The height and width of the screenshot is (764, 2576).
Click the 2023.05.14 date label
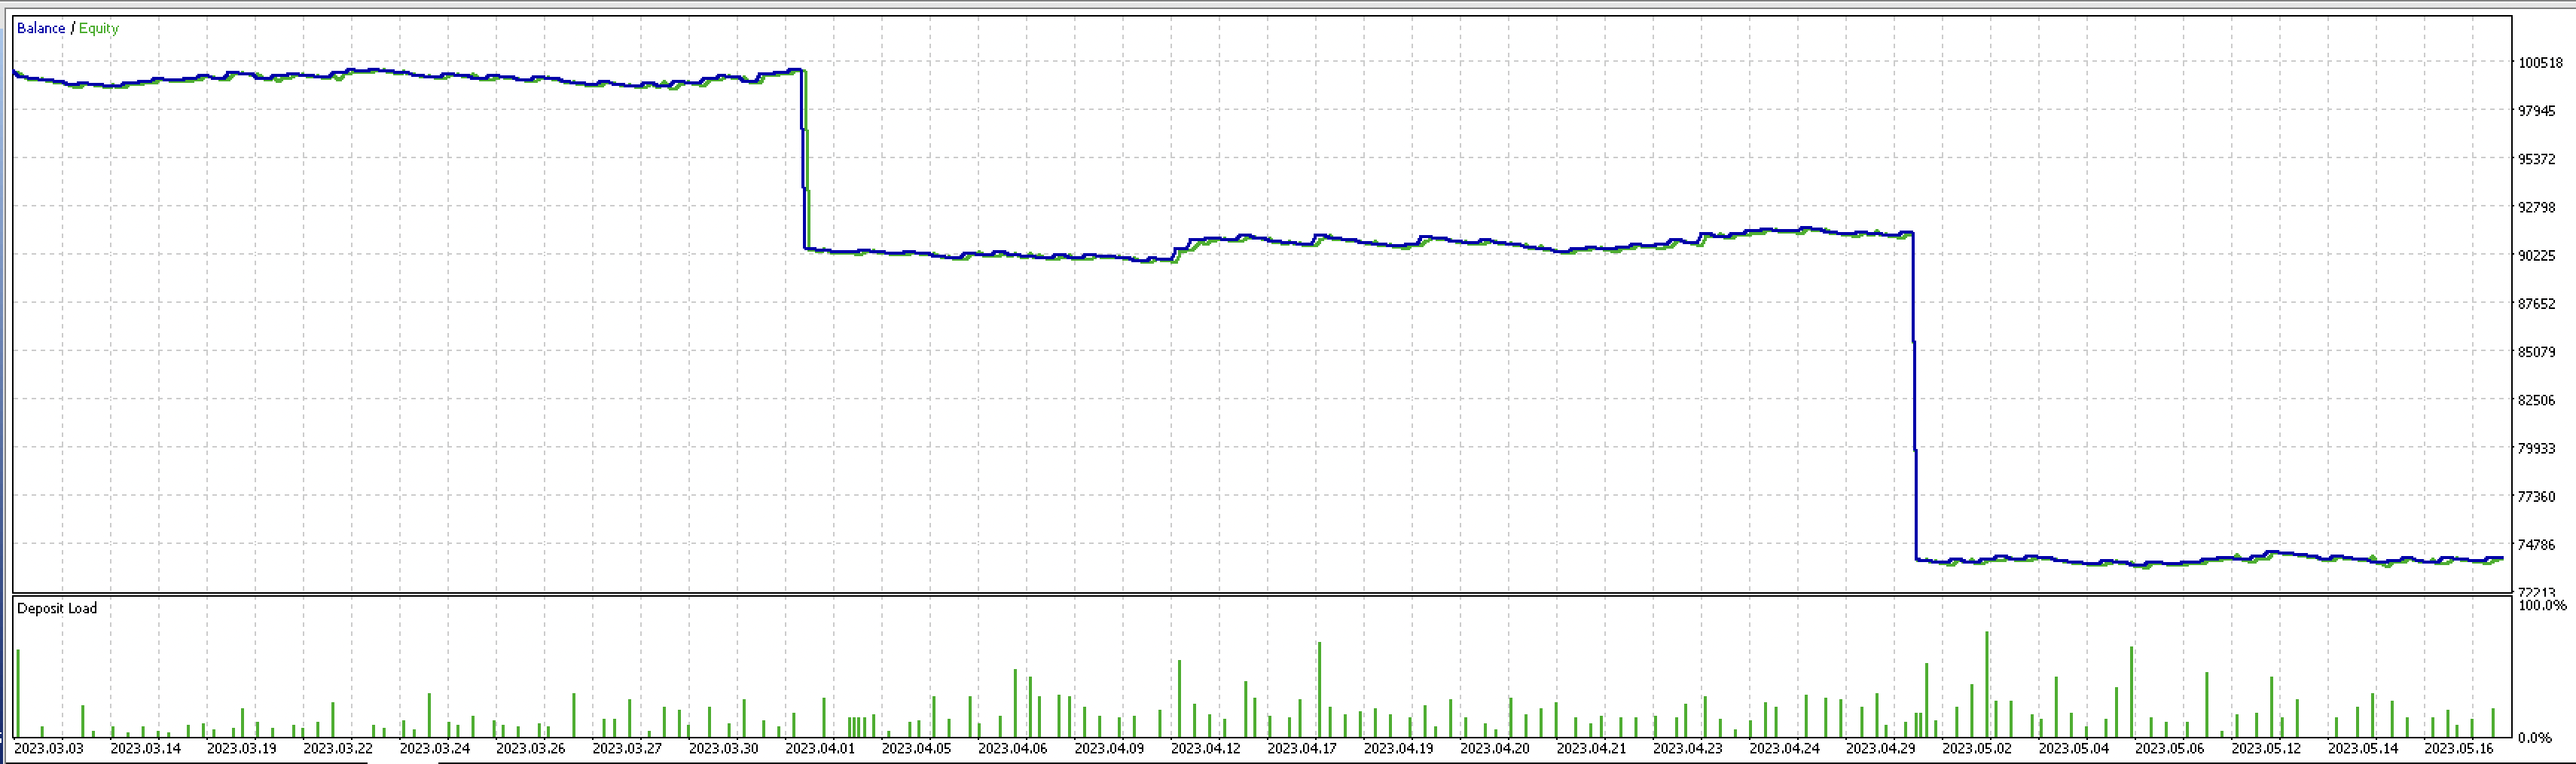(x=2362, y=748)
